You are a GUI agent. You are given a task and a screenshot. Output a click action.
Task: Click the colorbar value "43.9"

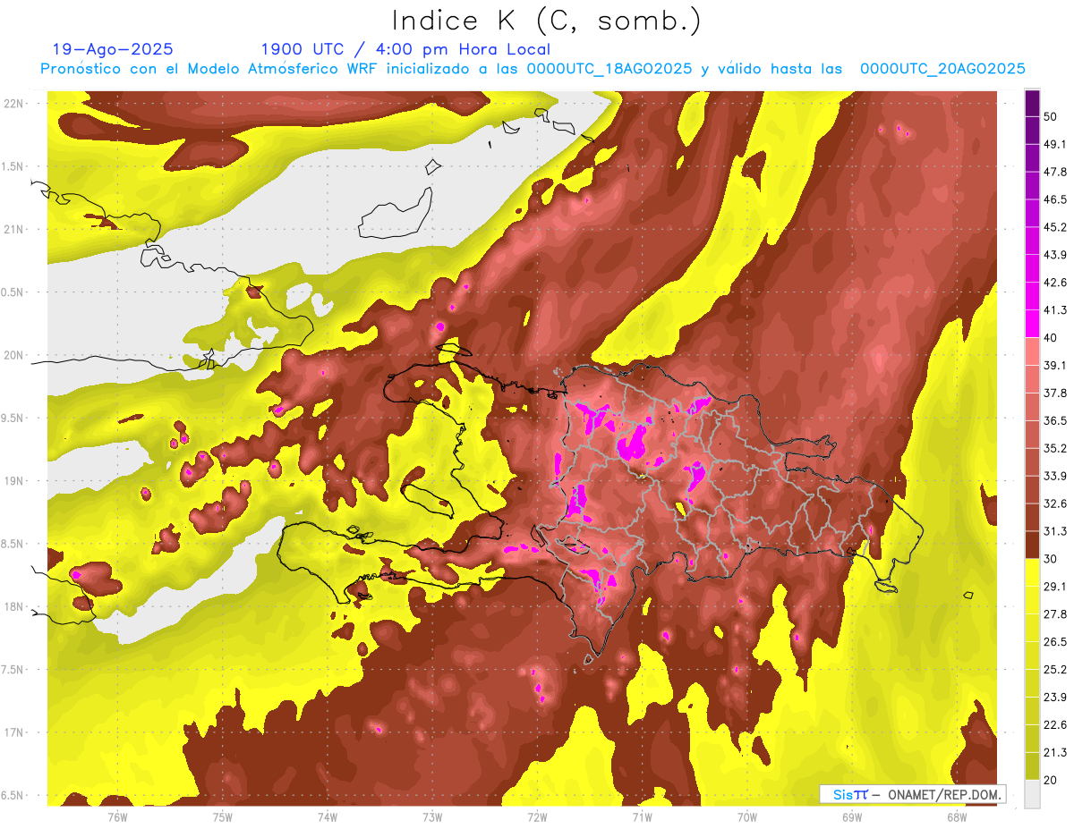click(x=1055, y=255)
